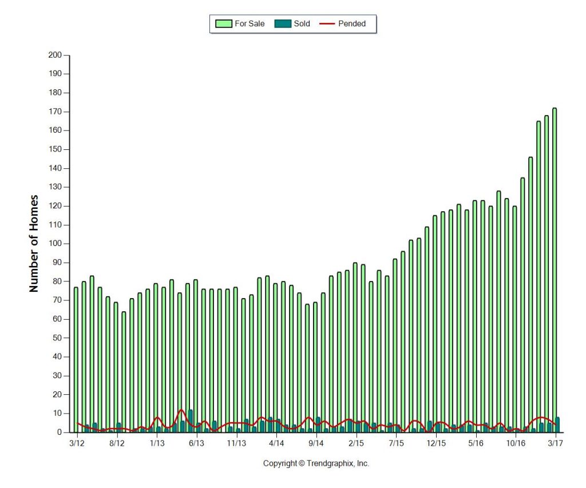The width and height of the screenshot is (586, 488).
Task: Click the Pended line peak before 6/13
Action: point(181,410)
